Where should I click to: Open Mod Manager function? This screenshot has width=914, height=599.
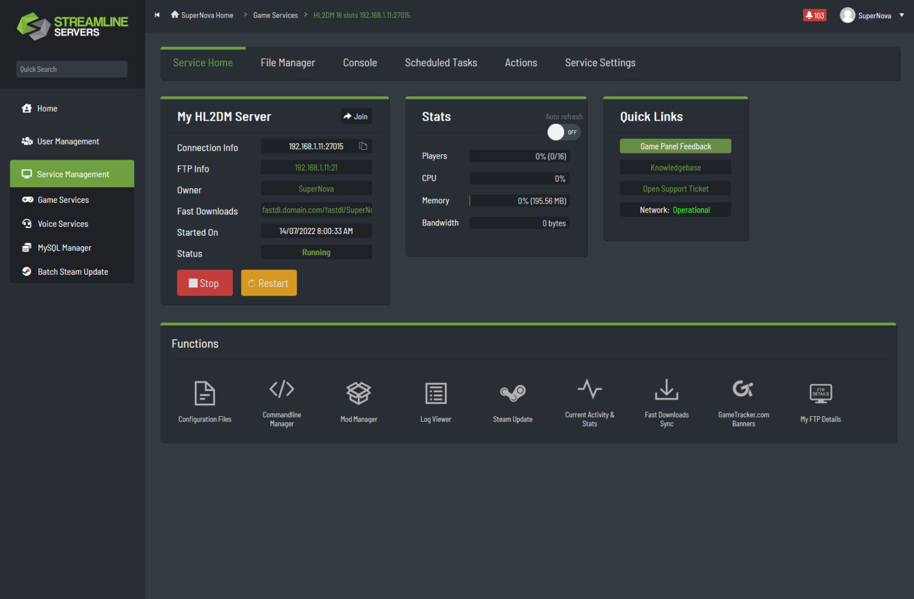click(359, 401)
